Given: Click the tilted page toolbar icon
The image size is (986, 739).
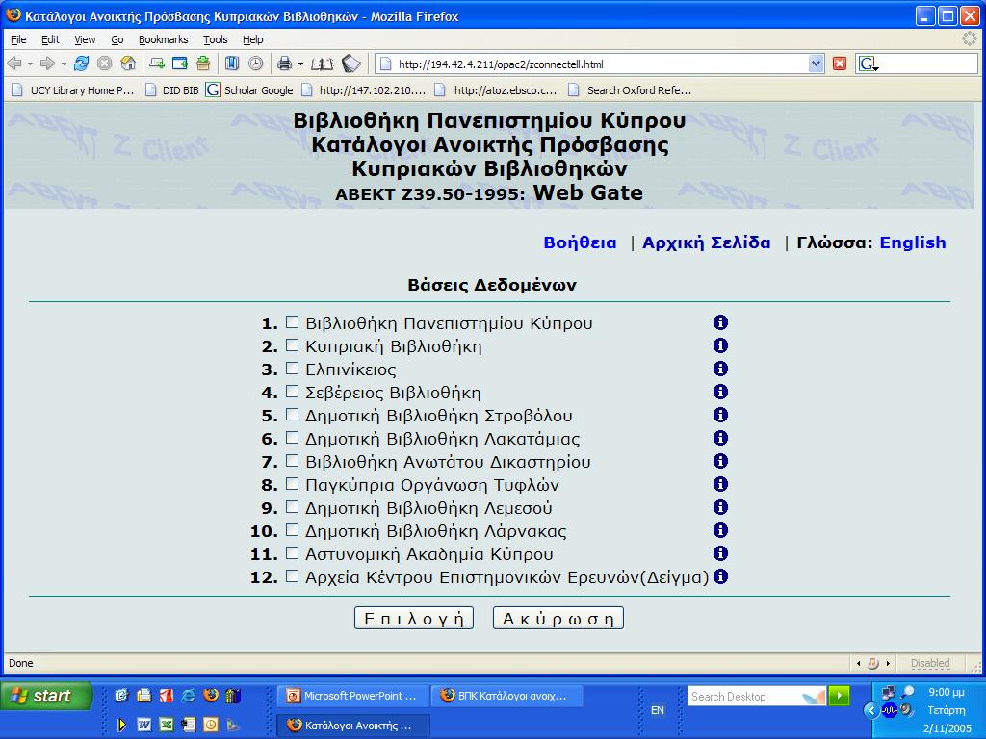Looking at the screenshot, I should 350,64.
